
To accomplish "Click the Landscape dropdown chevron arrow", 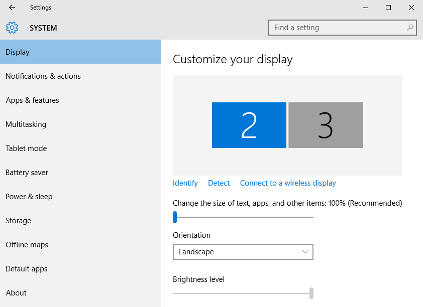I will (305, 252).
